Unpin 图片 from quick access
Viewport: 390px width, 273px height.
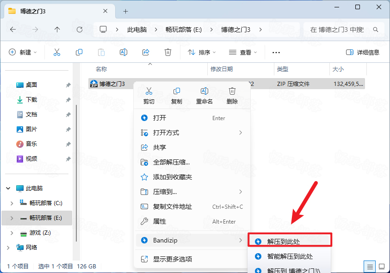[x=68, y=129]
